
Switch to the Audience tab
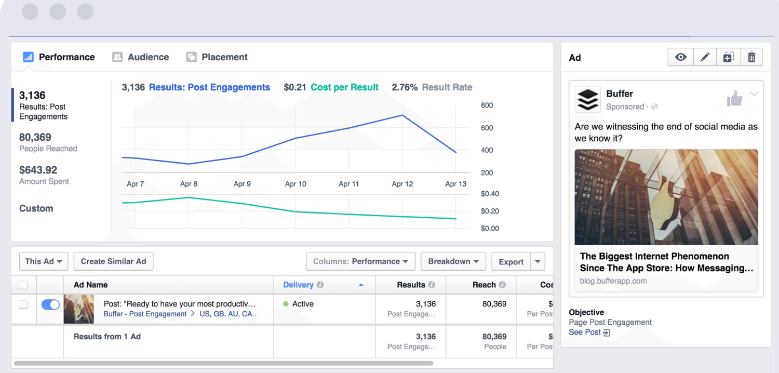coord(141,57)
